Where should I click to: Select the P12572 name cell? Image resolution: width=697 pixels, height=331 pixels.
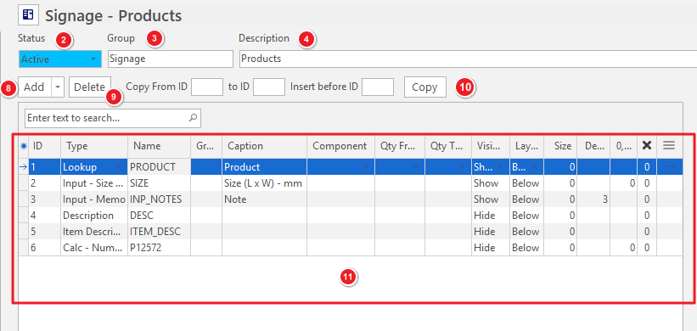(159, 248)
